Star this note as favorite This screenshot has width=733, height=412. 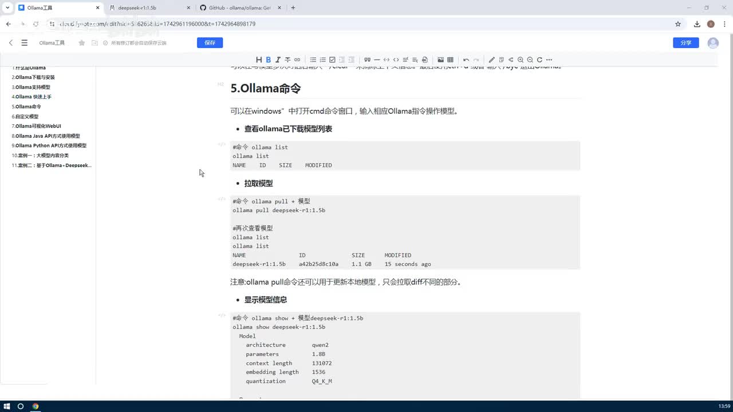[x=81, y=43]
